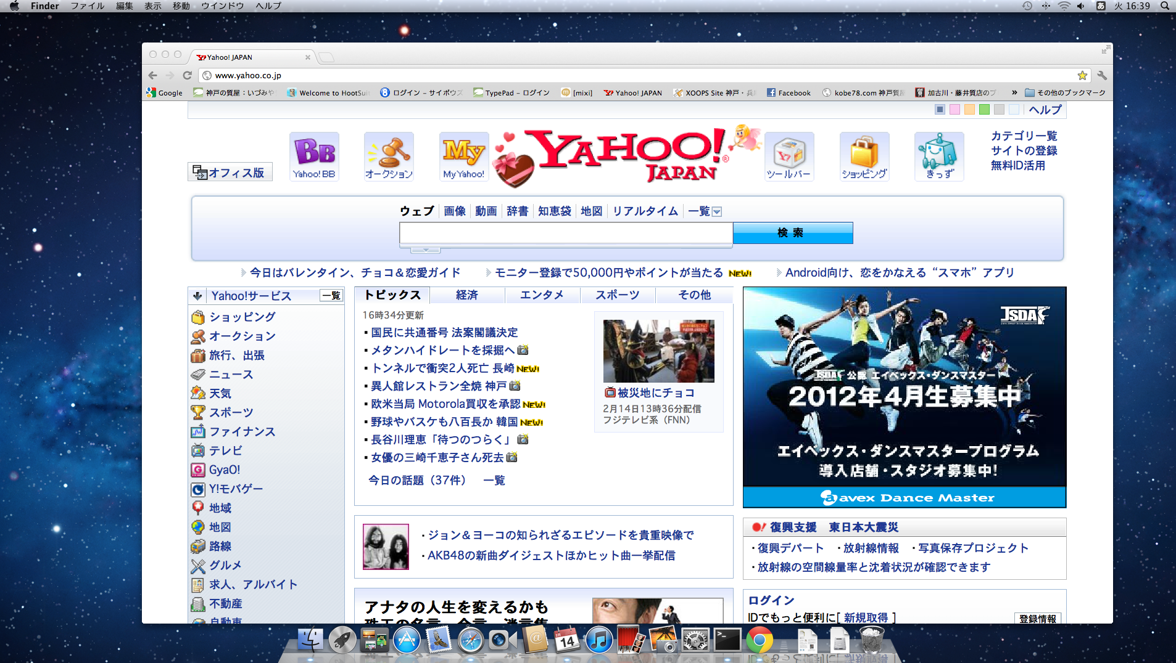Select the 画像 search tab
The width and height of the screenshot is (1176, 663).
(455, 211)
